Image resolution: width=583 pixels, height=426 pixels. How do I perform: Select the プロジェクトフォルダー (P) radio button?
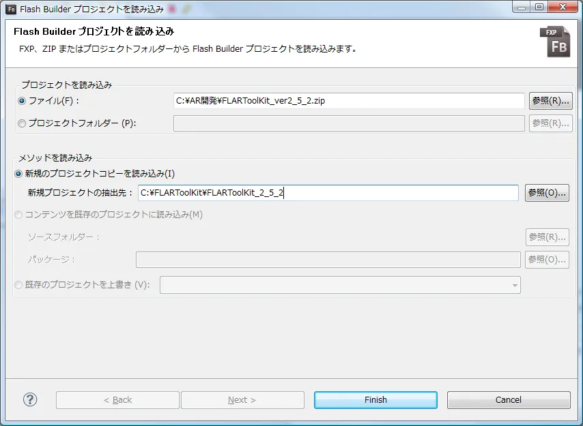22,123
